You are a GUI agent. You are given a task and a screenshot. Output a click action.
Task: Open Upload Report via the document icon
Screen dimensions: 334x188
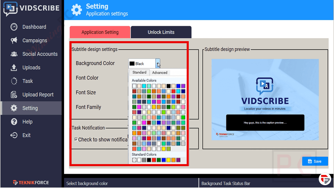pos(14,94)
